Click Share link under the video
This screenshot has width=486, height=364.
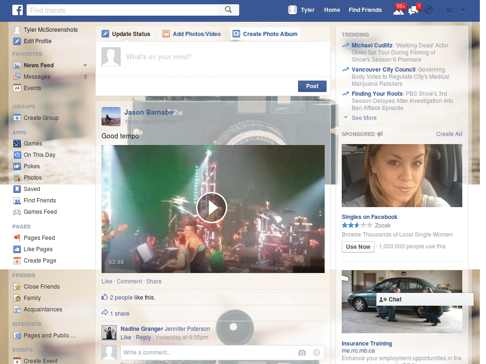click(154, 282)
